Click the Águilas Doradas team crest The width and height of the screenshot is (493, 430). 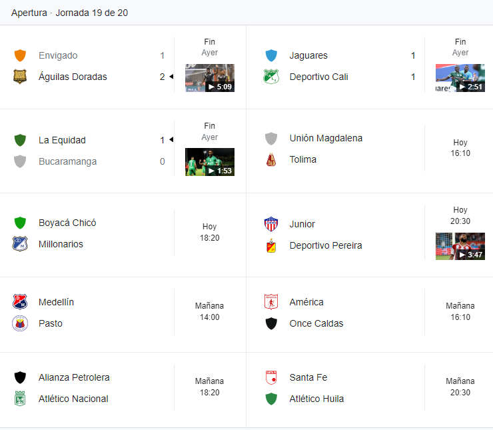coord(20,77)
